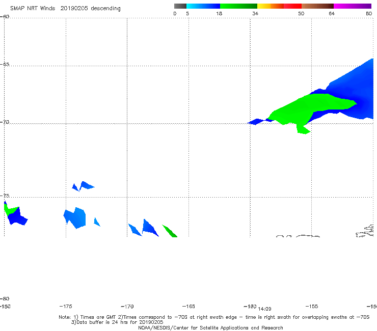
Task: Click the note '3)Data buffer is 24 hrs'
Action: (x=117, y=322)
